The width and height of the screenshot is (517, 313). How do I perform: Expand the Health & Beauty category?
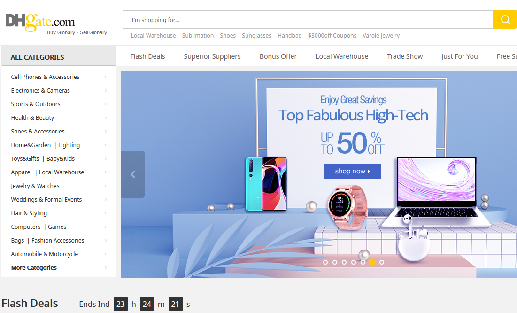[x=32, y=117]
